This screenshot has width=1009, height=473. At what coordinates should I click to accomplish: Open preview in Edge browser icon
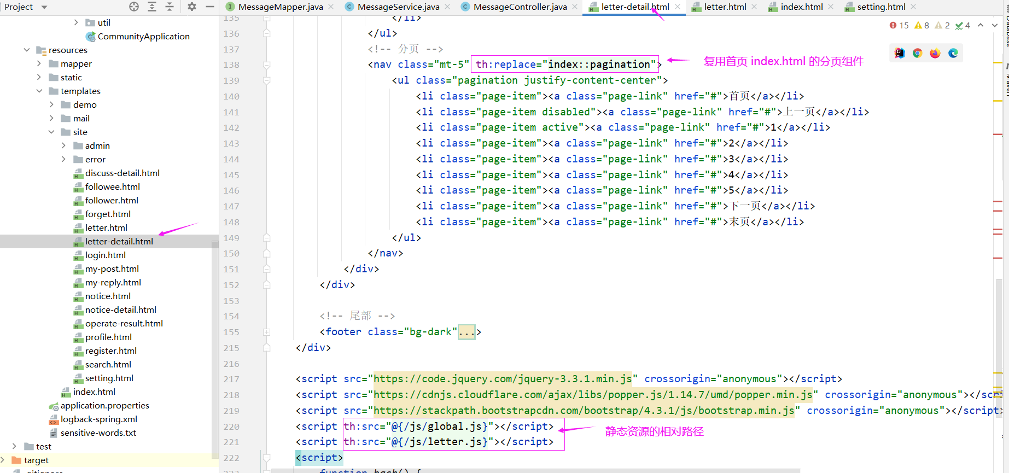[953, 53]
